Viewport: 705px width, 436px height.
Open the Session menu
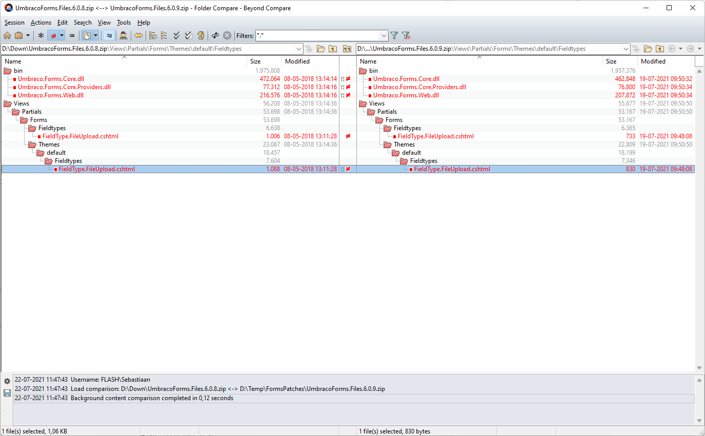pyautogui.click(x=14, y=23)
